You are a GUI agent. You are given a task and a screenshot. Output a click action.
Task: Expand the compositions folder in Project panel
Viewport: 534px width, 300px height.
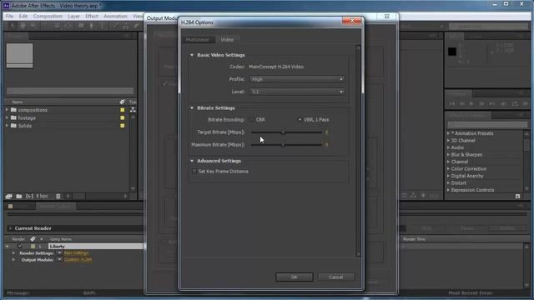(7, 110)
